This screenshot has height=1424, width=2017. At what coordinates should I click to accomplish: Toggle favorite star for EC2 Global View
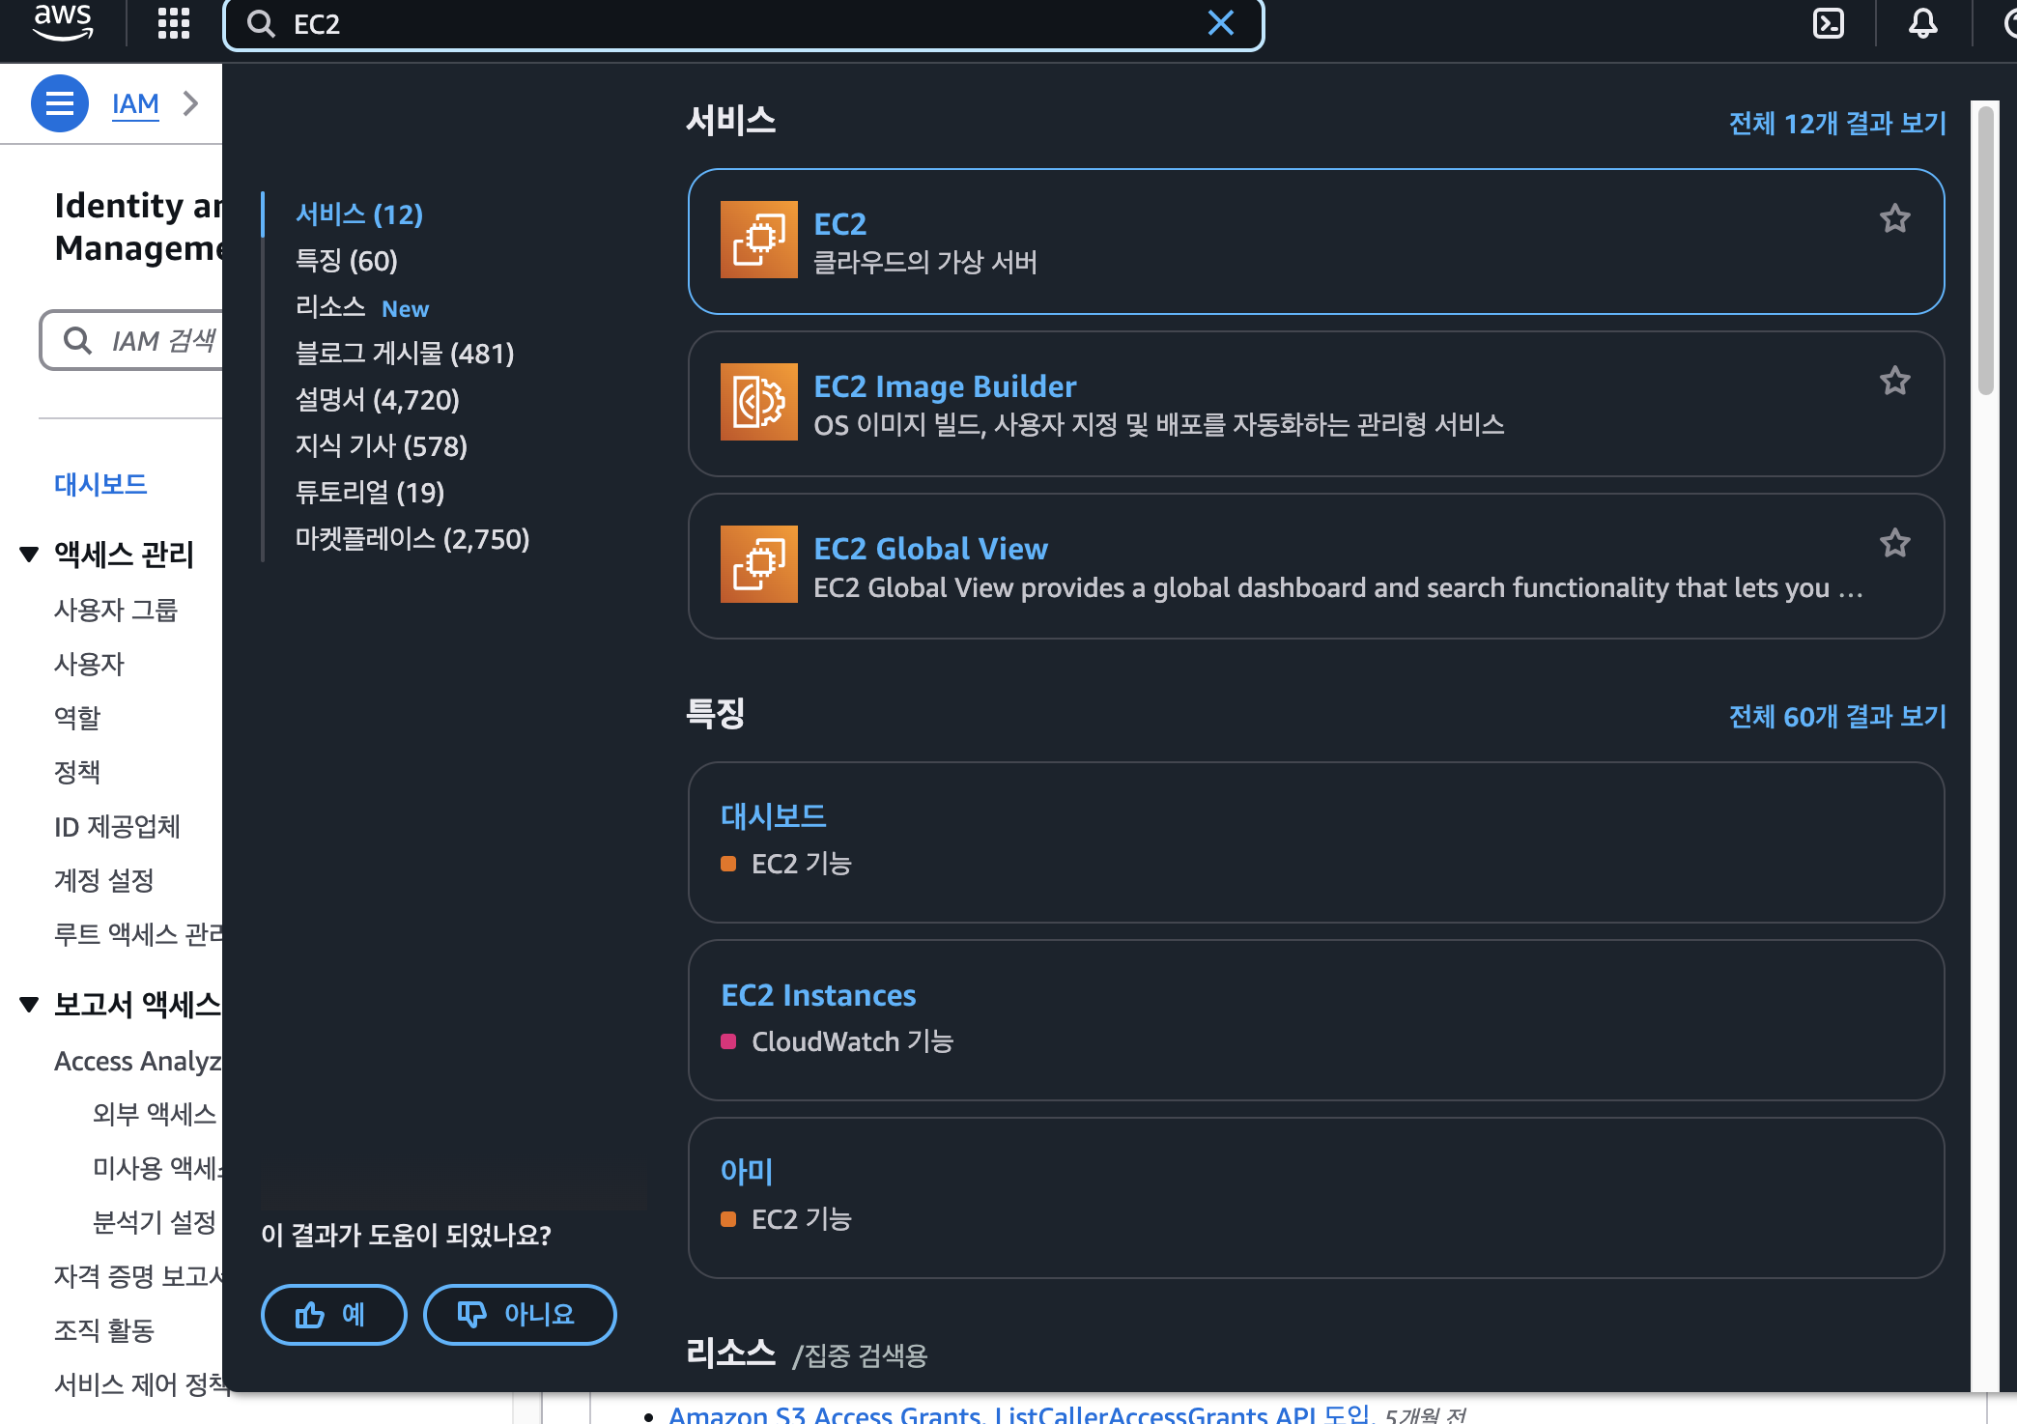pyautogui.click(x=1894, y=544)
